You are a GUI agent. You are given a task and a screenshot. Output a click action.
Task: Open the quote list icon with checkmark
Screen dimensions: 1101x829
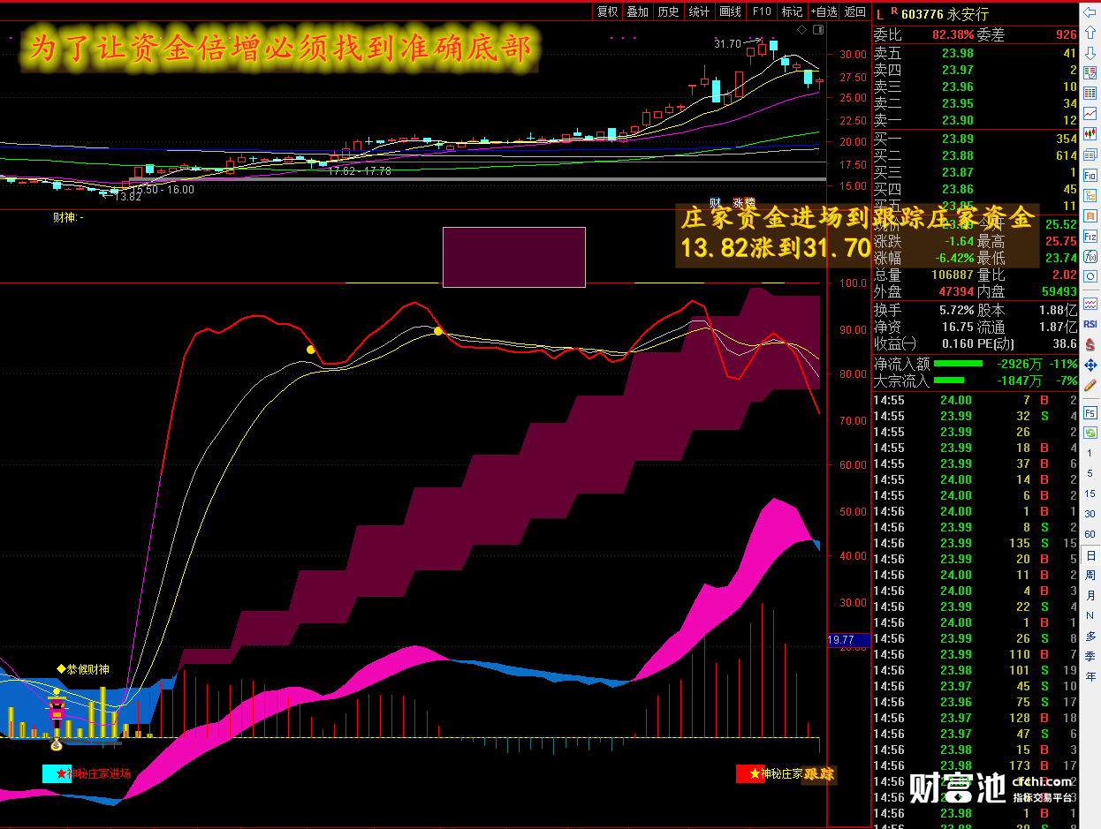coord(1090,74)
